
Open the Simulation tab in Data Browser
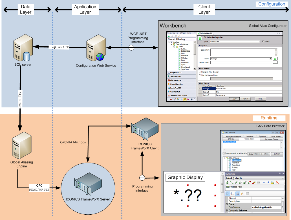point(250,137)
